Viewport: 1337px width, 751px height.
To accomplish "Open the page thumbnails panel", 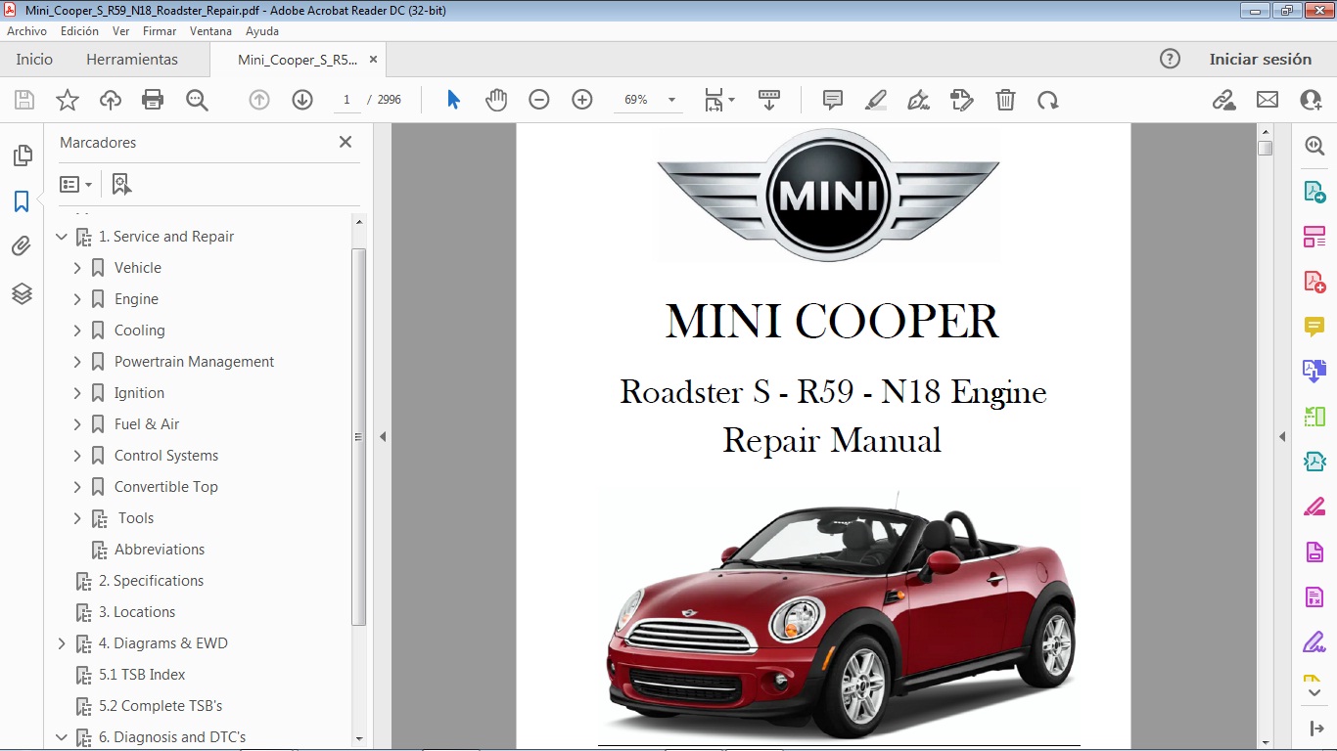I will (x=22, y=155).
